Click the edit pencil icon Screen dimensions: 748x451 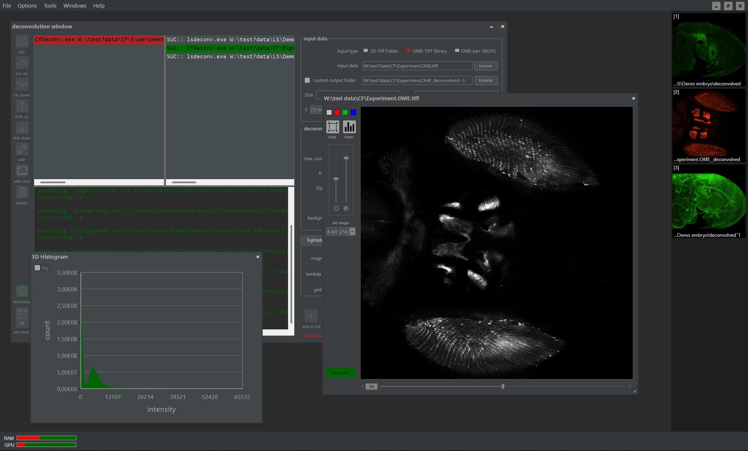22,149
